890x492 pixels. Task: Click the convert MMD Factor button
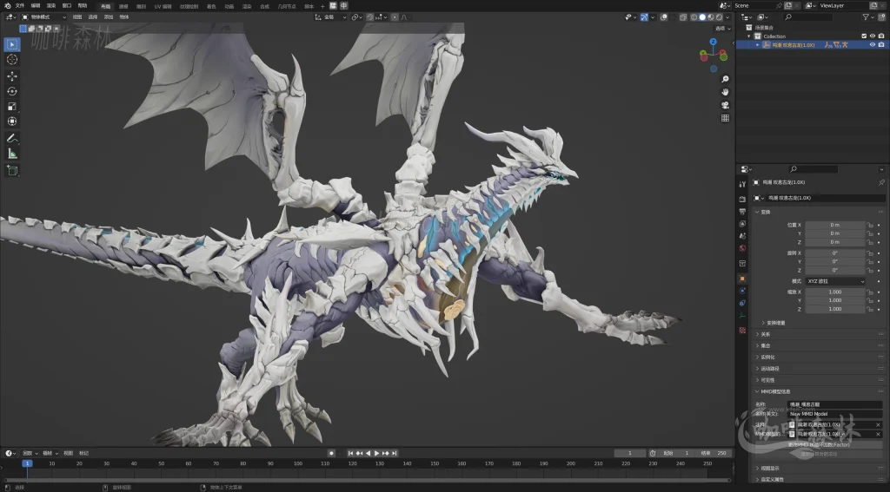tap(819, 445)
